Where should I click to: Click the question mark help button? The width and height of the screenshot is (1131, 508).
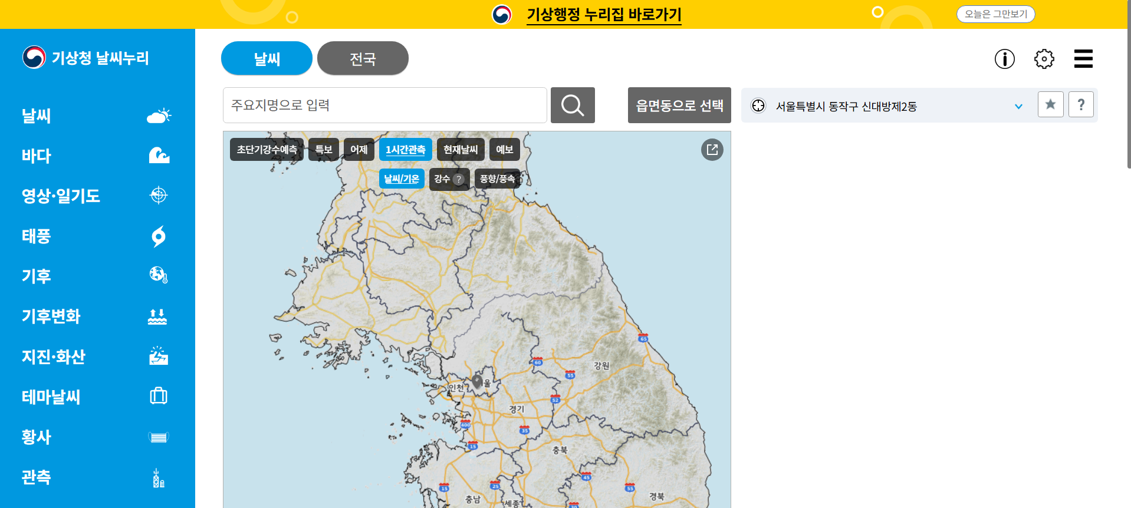tap(1081, 105)
